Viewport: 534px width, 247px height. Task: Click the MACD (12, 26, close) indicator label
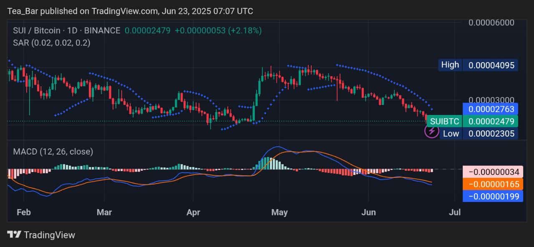[x=53, y=152]
